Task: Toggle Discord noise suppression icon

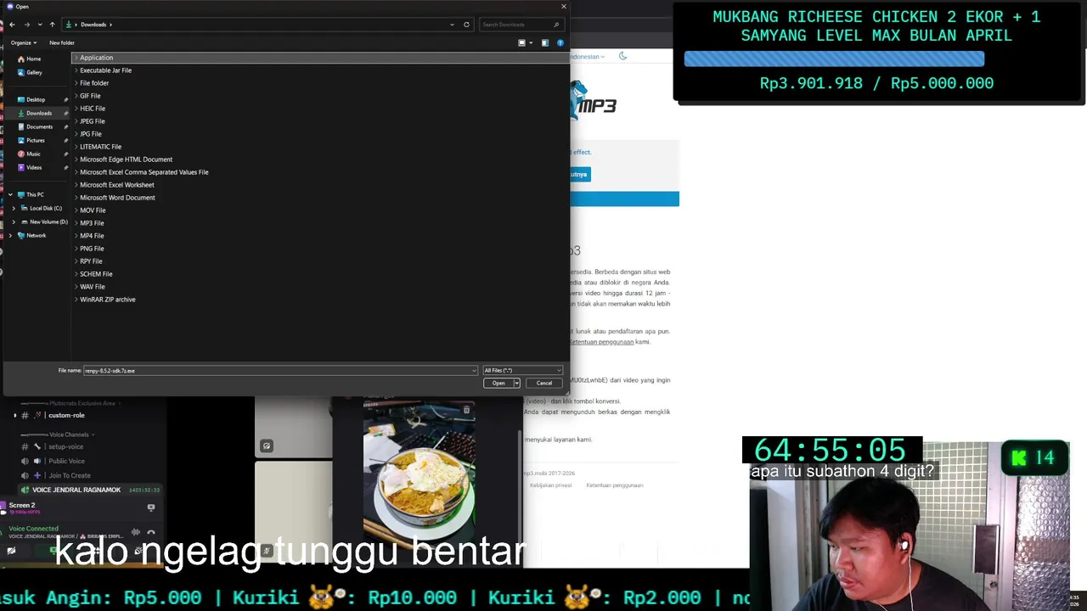Action: coord(136,533)
